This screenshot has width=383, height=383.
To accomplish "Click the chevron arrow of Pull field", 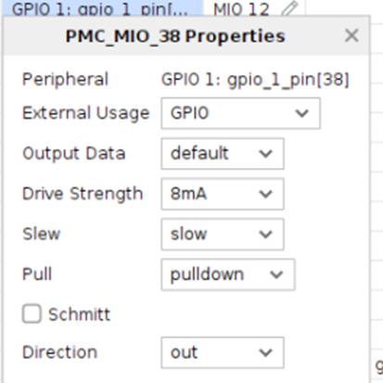I will click(276, 274).
